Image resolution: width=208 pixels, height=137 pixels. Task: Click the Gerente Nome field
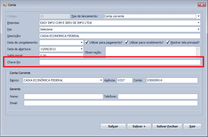[x=63, y=96]
